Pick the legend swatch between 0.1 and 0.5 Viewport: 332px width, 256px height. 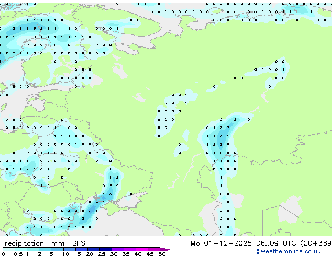pyautogui.click(x=9, y=249)
